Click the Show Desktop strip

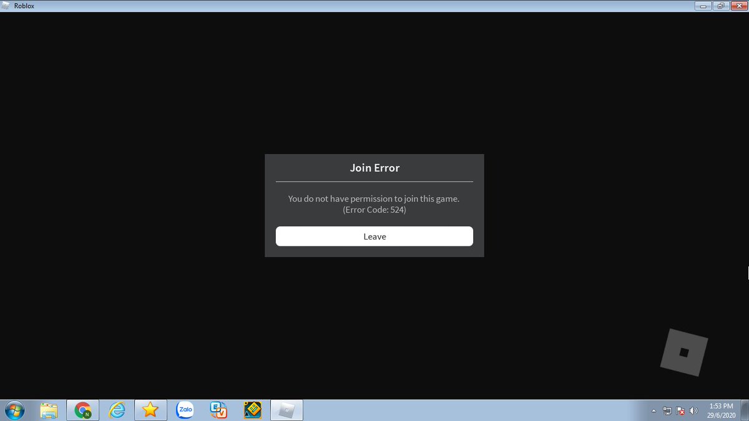coord(747,411)
